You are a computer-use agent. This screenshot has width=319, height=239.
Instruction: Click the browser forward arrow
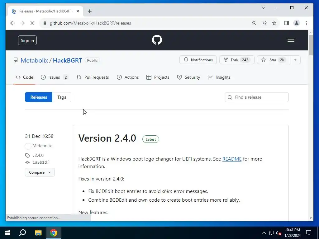click(x=22, y=23)
